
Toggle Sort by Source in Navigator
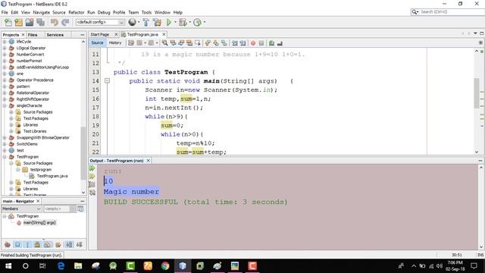pos(79,244)
